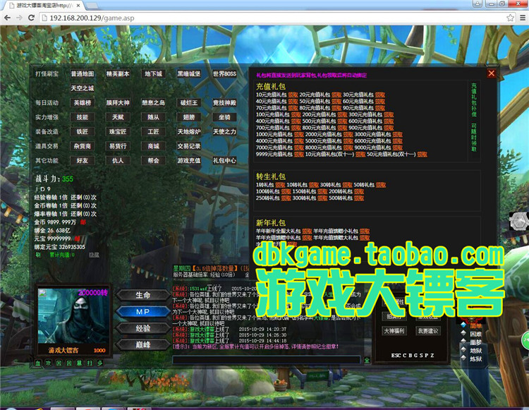
Task: Click the 暴 quick icon below portrait
Action: click(x=79, y=363)
